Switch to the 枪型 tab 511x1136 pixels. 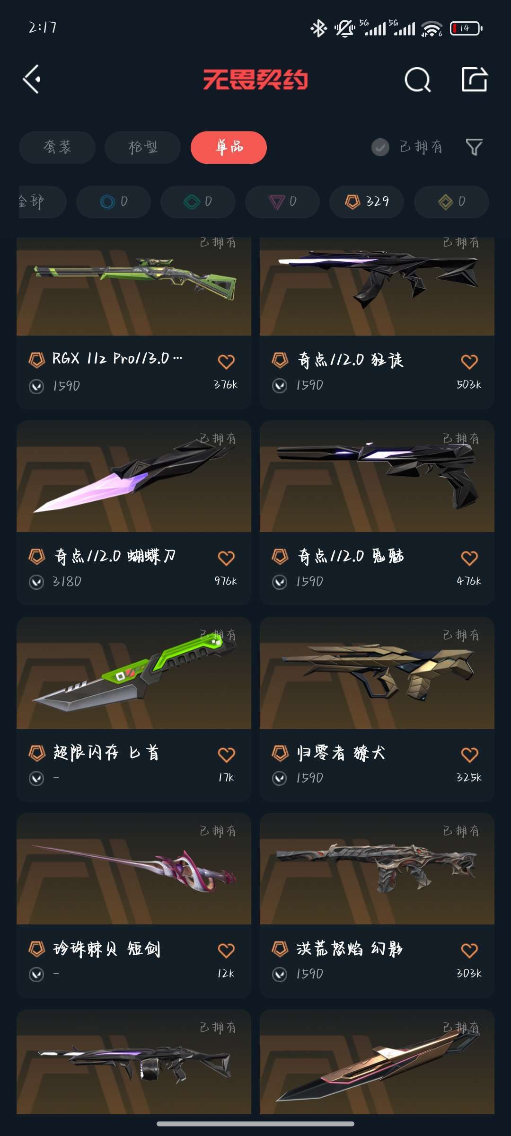point(143,147)
